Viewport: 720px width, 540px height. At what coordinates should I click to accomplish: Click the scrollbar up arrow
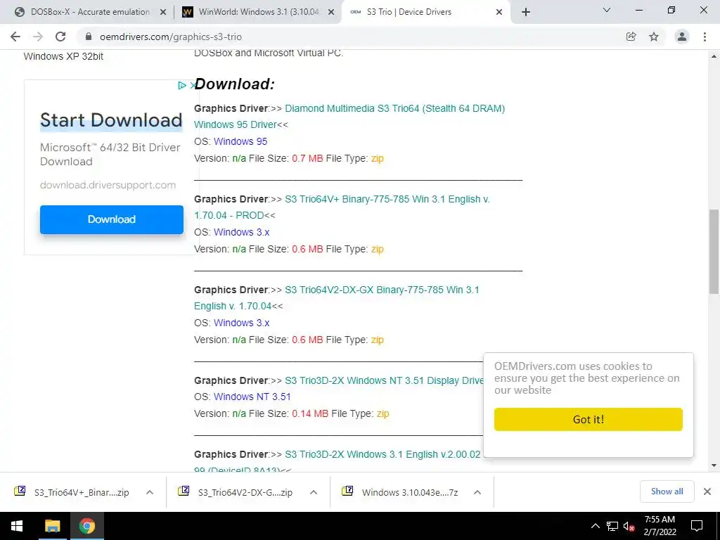pyautogui.click(x=714, y=56)
